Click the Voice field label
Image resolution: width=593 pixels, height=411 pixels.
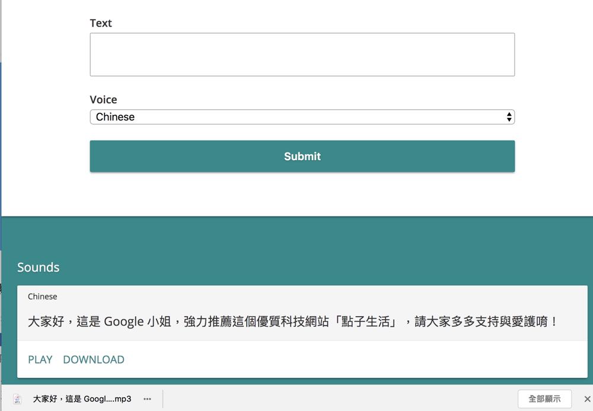point(103,100)
